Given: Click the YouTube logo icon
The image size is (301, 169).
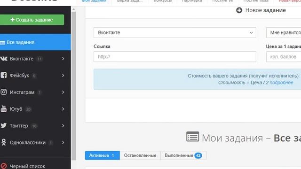Looking at the screenshot, I should click(x=3, y=108).
